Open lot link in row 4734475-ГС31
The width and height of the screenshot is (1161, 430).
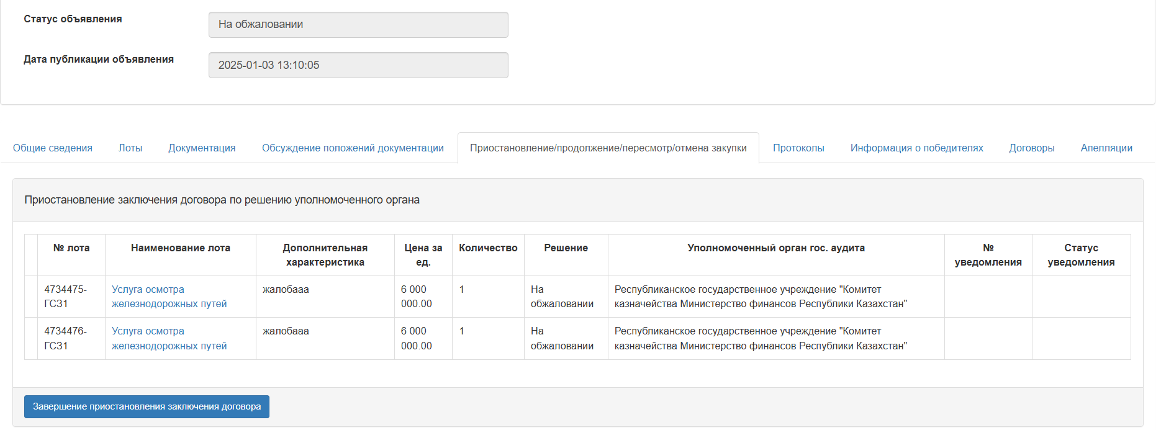point(169,297)
